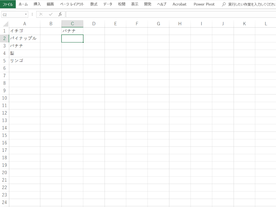This screenshot has width=276, height=207.
Task: Select column C header
Action: click(72, 24)
